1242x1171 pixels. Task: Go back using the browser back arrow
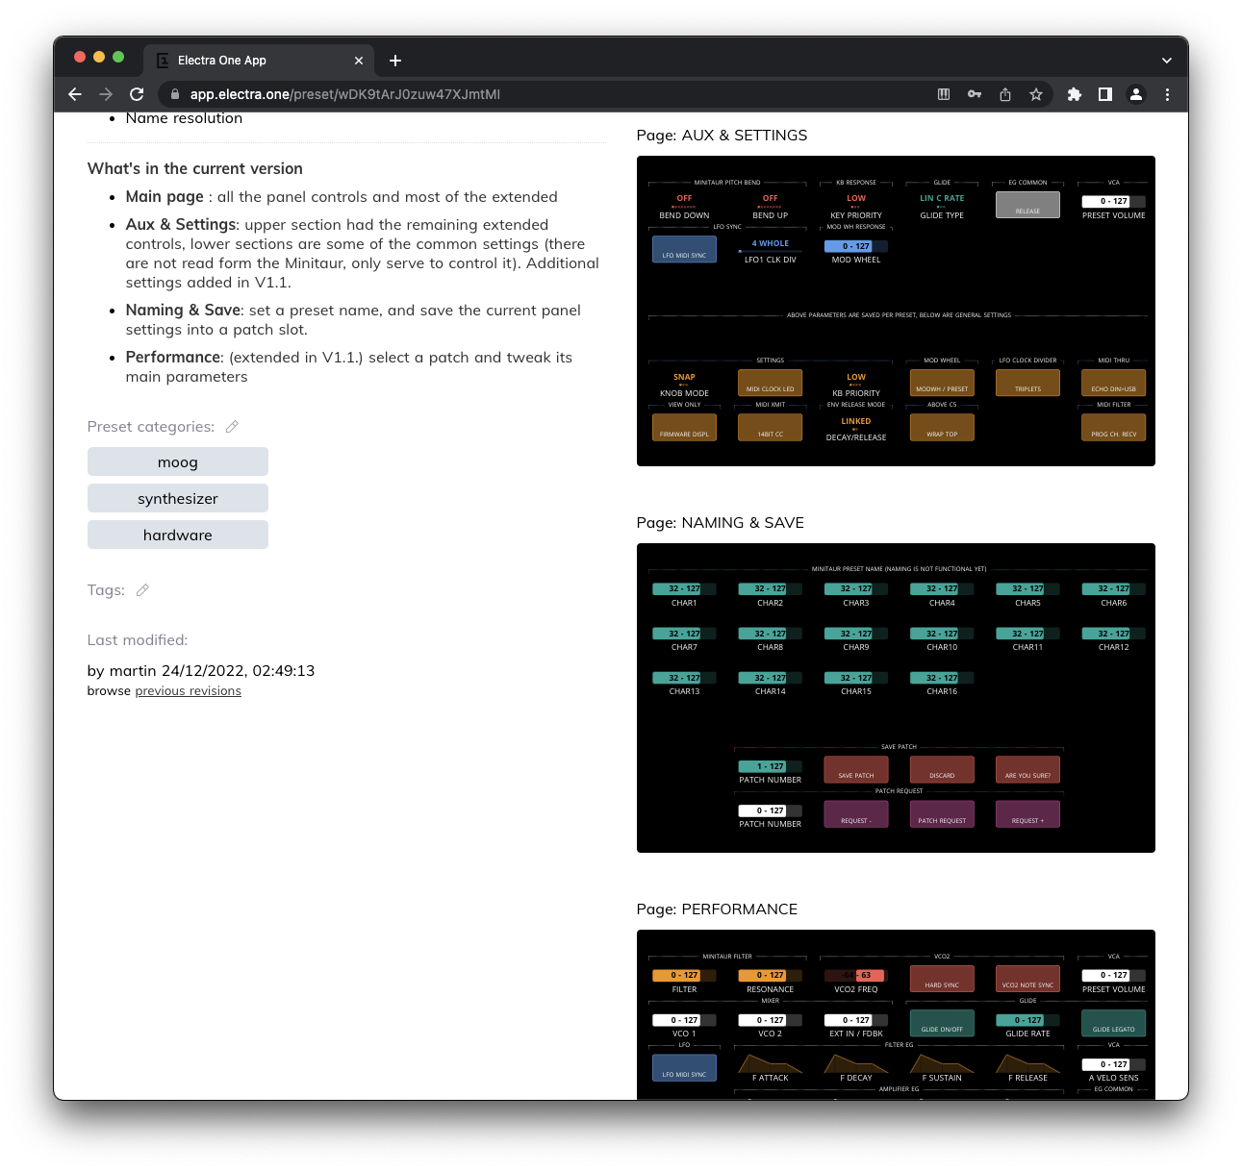[75, 94]
